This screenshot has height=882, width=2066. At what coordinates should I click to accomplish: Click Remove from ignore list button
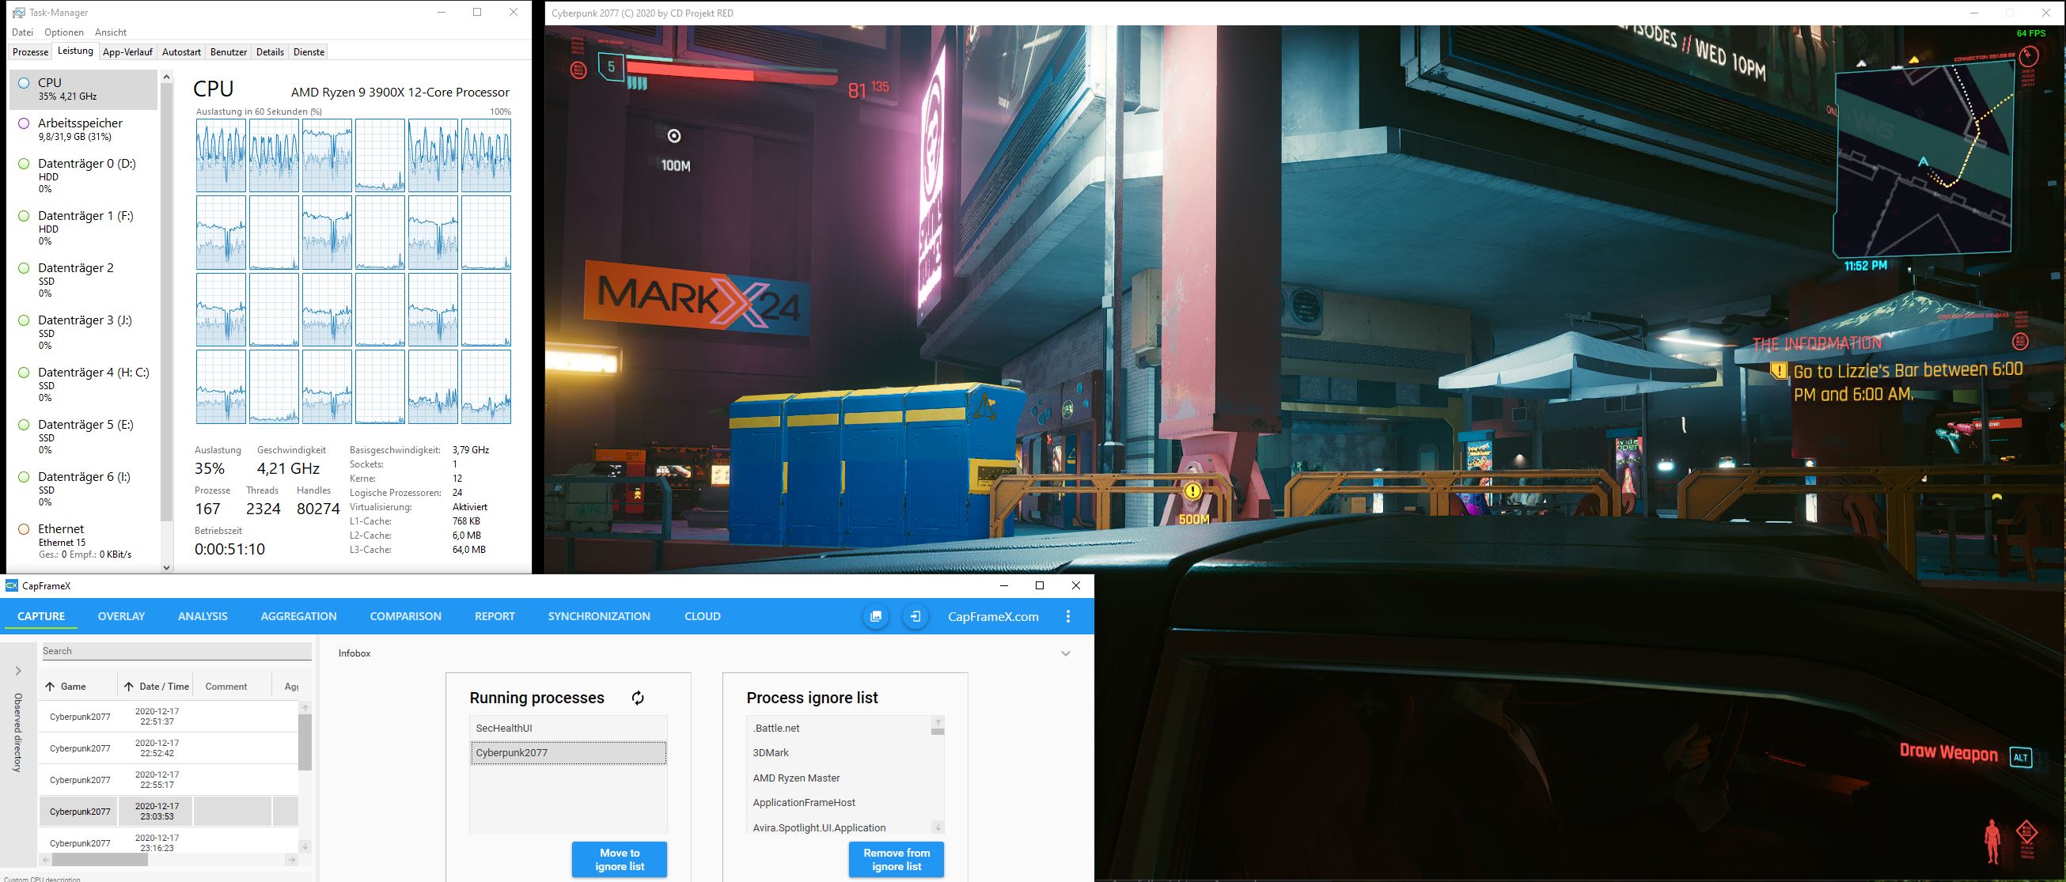pyautogui.click(x=896, y=859)
